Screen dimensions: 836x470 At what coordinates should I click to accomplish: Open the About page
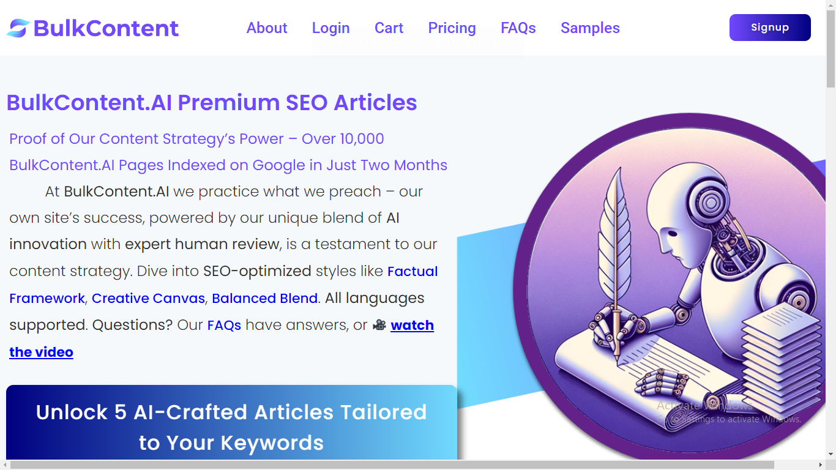point(267,28)
